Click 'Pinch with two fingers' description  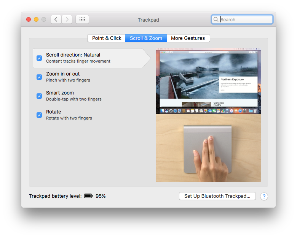[68, 80]
